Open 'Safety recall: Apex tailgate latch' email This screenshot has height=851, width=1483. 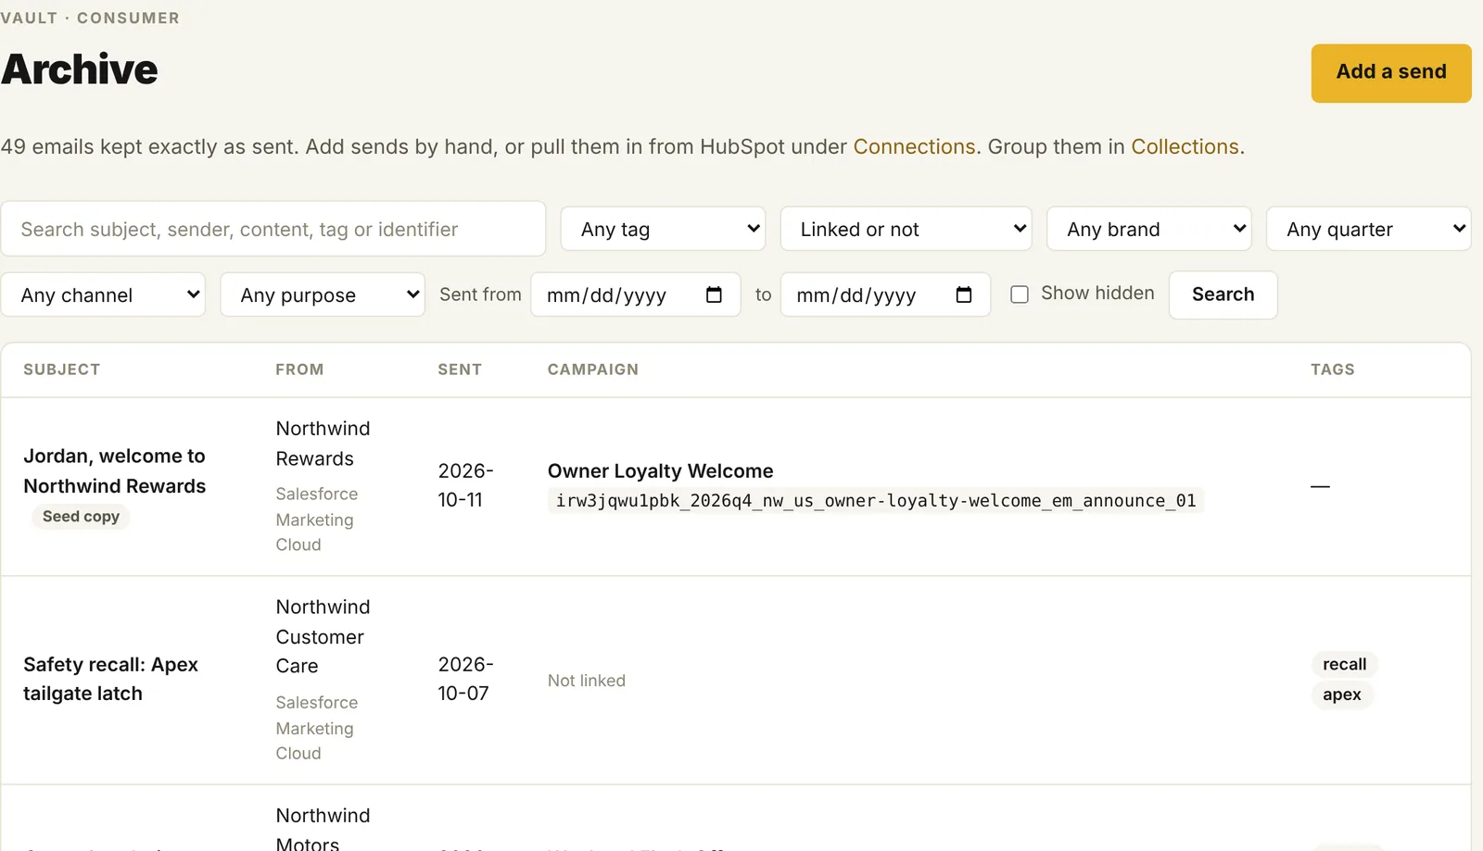[110, 679]
